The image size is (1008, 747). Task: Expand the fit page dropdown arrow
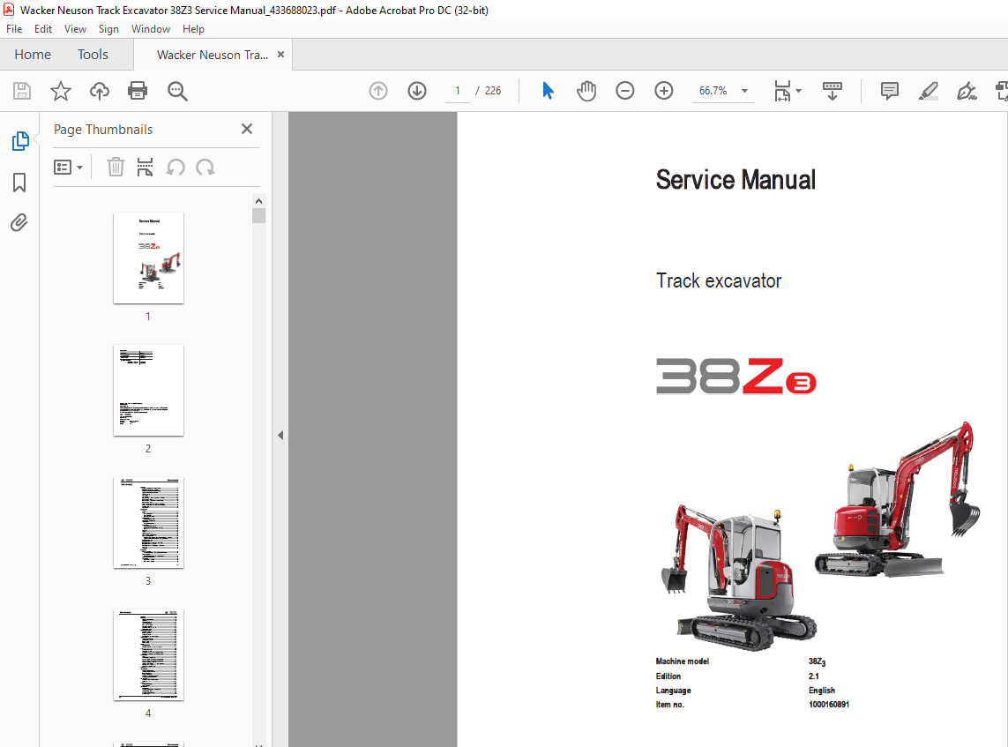(798, 91)
